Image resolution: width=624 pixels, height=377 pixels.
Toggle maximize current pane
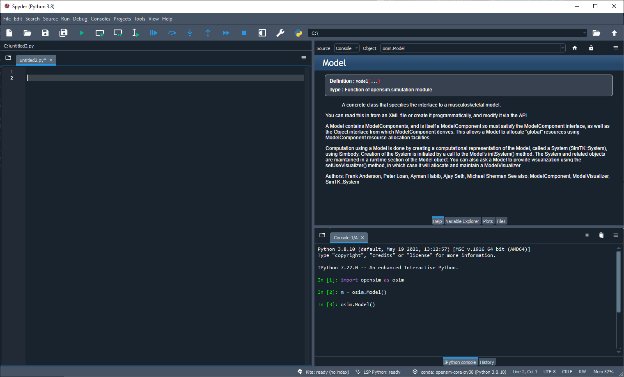coord(262,33)
